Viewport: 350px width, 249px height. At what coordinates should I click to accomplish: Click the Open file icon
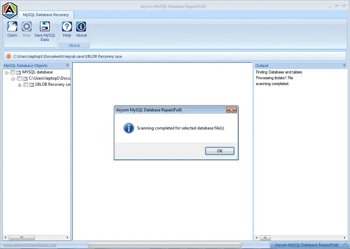coord(12,27)
